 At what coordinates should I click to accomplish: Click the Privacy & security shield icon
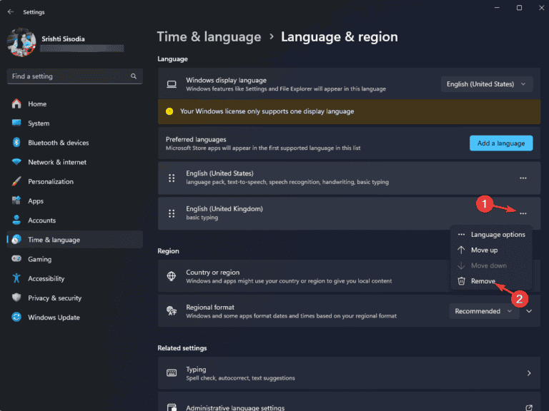point(16,298)
